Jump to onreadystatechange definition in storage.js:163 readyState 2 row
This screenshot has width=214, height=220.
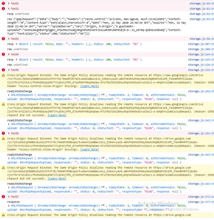tap(102, 158)
